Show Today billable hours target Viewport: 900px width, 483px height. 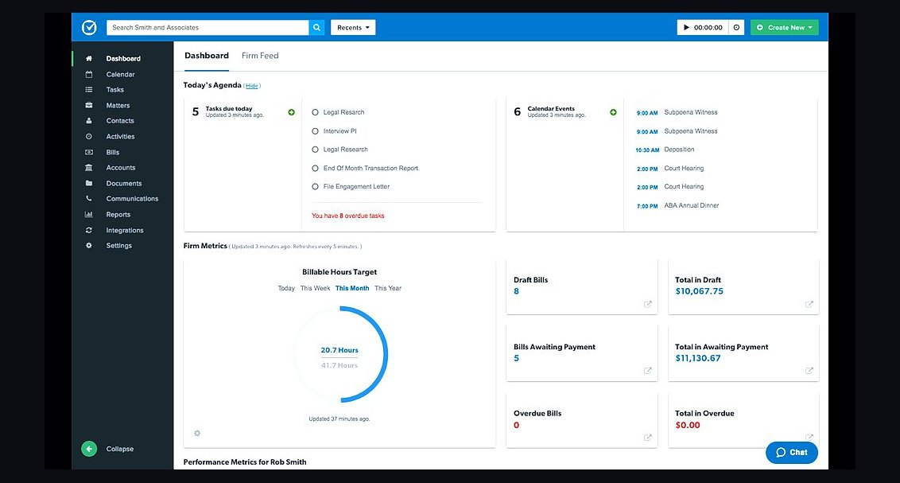click(x=286, y=288)
